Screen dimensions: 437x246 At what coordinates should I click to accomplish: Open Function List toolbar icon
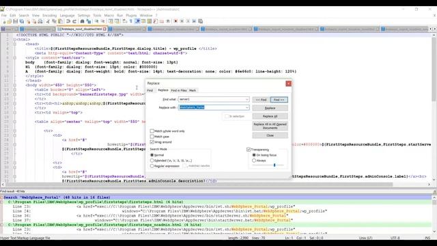tap(156, 21)
